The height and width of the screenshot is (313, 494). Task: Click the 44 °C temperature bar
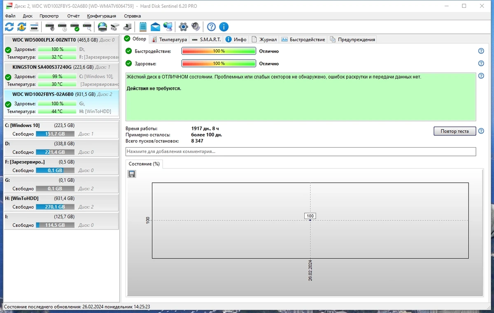(57, 111)
